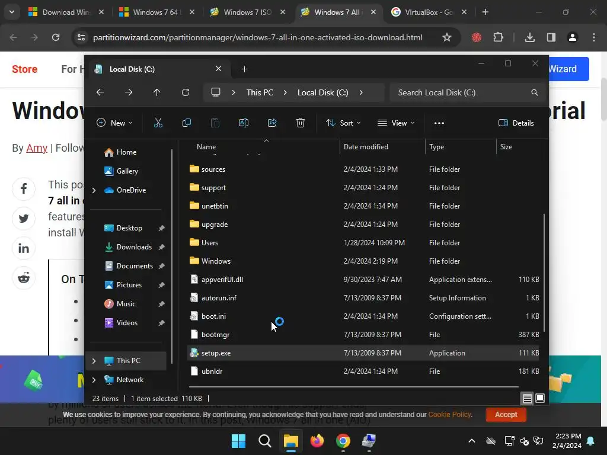Select the Local Disk (C:) Explorer tab
The image size is (607, 455).
point(159,69)
